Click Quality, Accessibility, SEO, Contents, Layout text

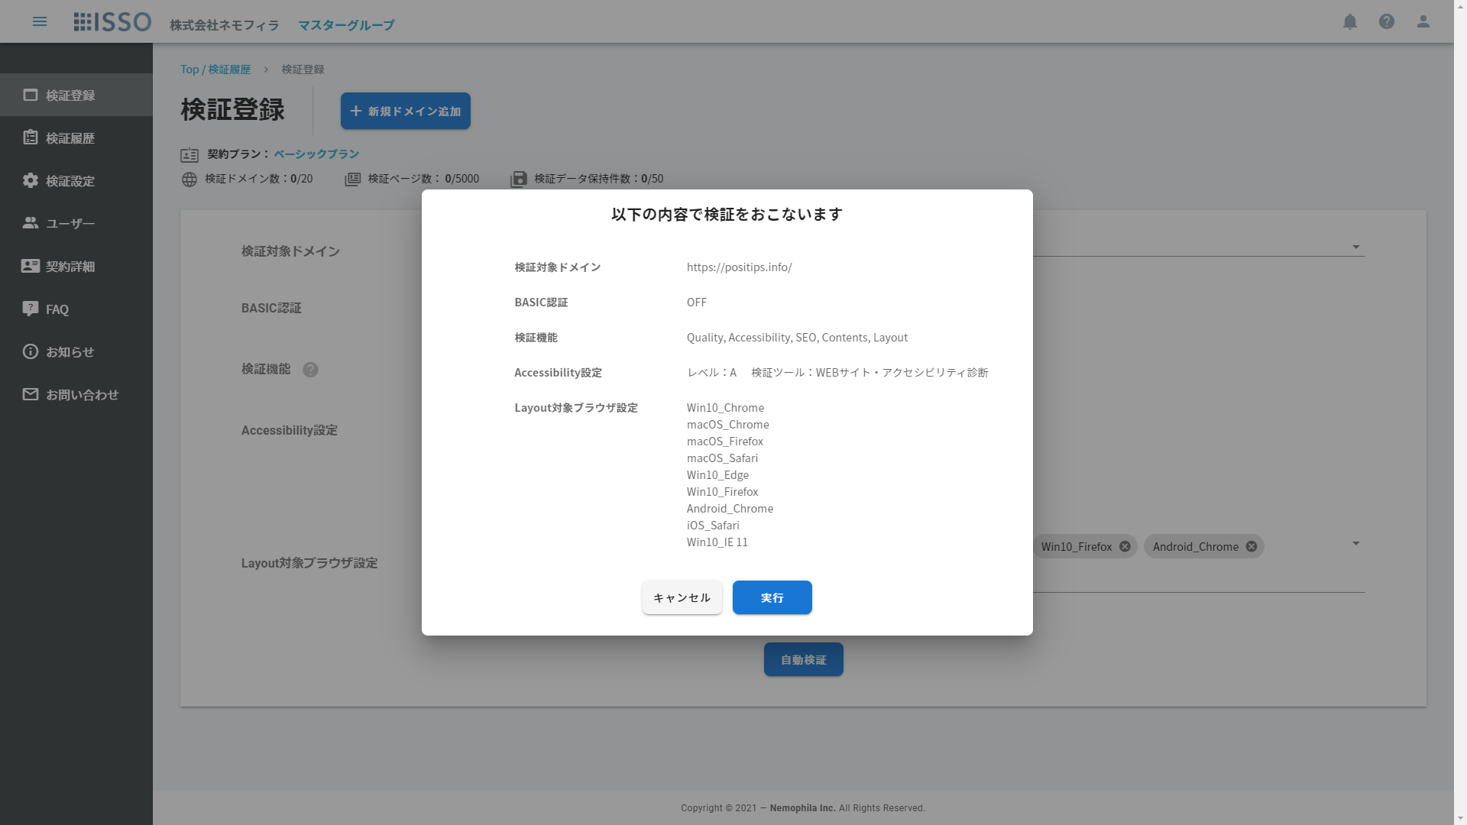797,337
